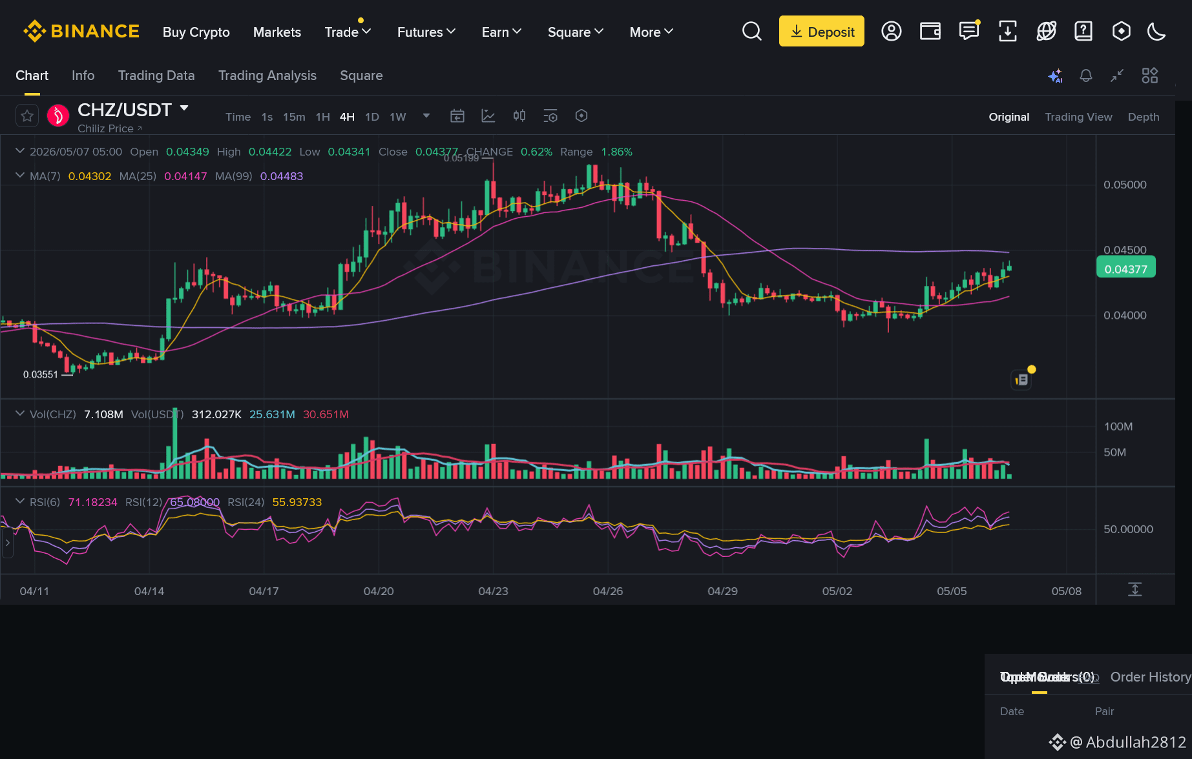Expand the Trade menu
This screenshot has width=1192, height=759.
pyautogui.click(x=348, y=32)
